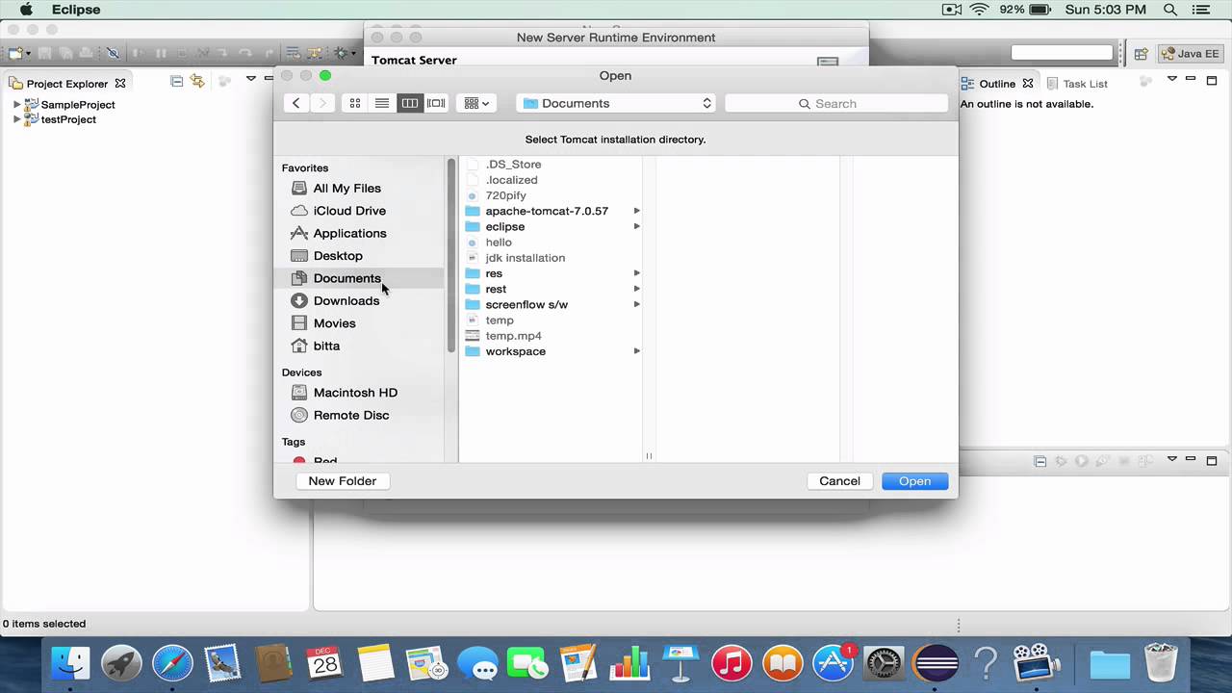Viewport: 1232px width, 693px height.
Task: Switch file dialog to icon view
Action: [x=355, y=103]
